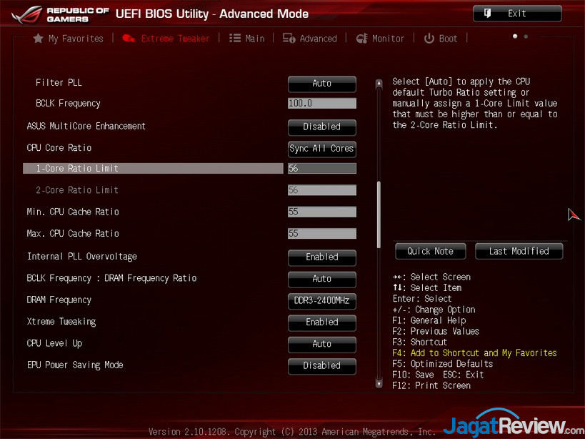
Task: Click F4: Add to Shortcut and My Favorites
Action: click(x=474, y=353)
